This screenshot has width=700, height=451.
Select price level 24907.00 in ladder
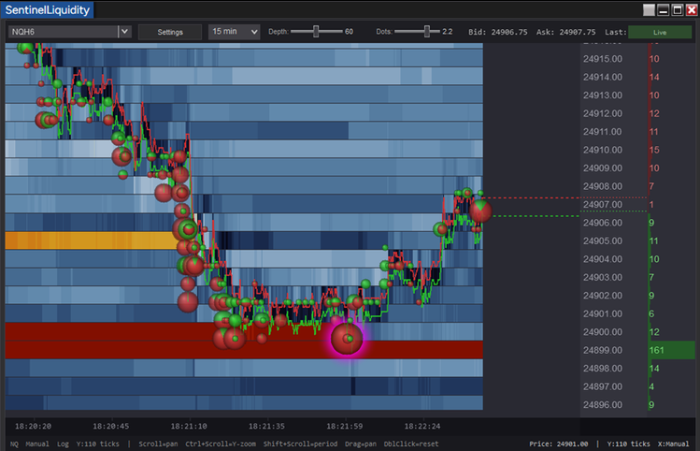pos(602,205)
